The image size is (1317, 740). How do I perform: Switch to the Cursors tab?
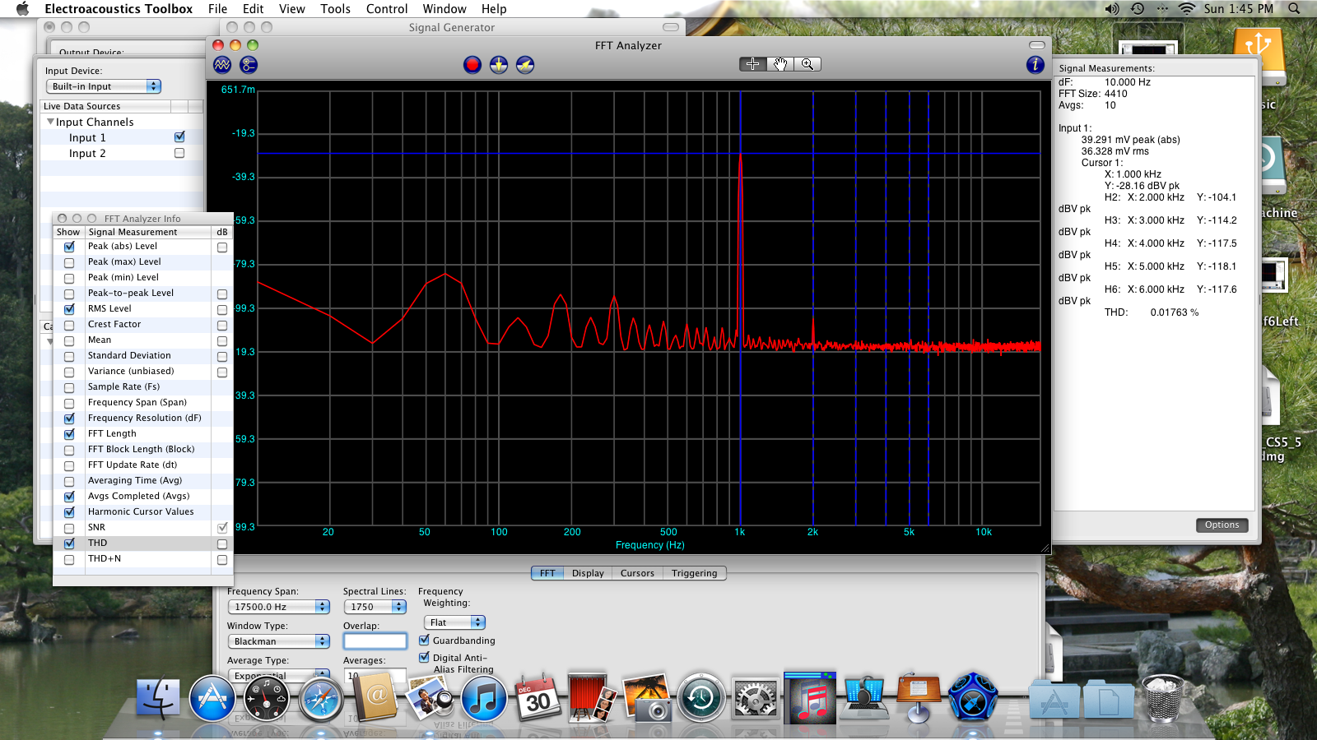tap(637, 573)
